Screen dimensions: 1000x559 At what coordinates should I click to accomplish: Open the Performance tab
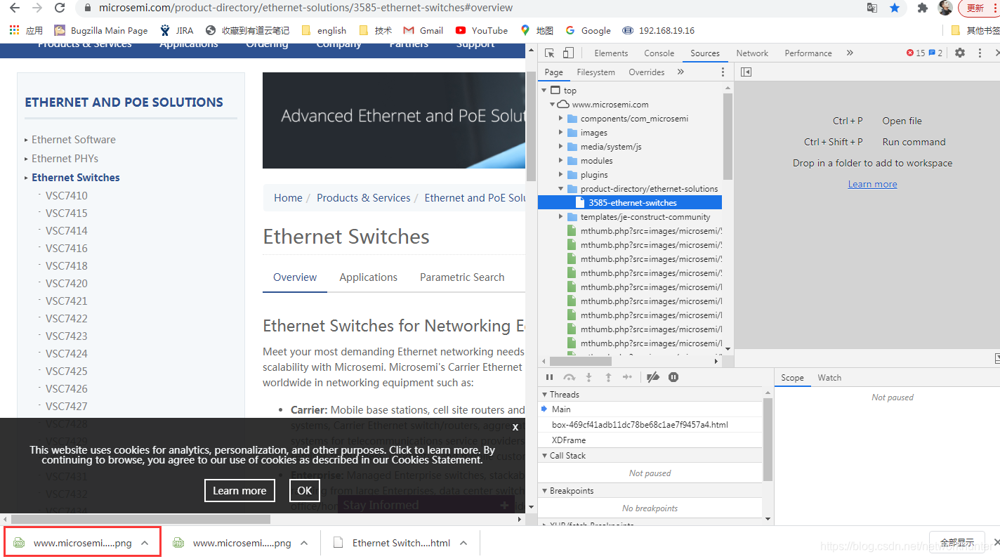click(808, 53)
